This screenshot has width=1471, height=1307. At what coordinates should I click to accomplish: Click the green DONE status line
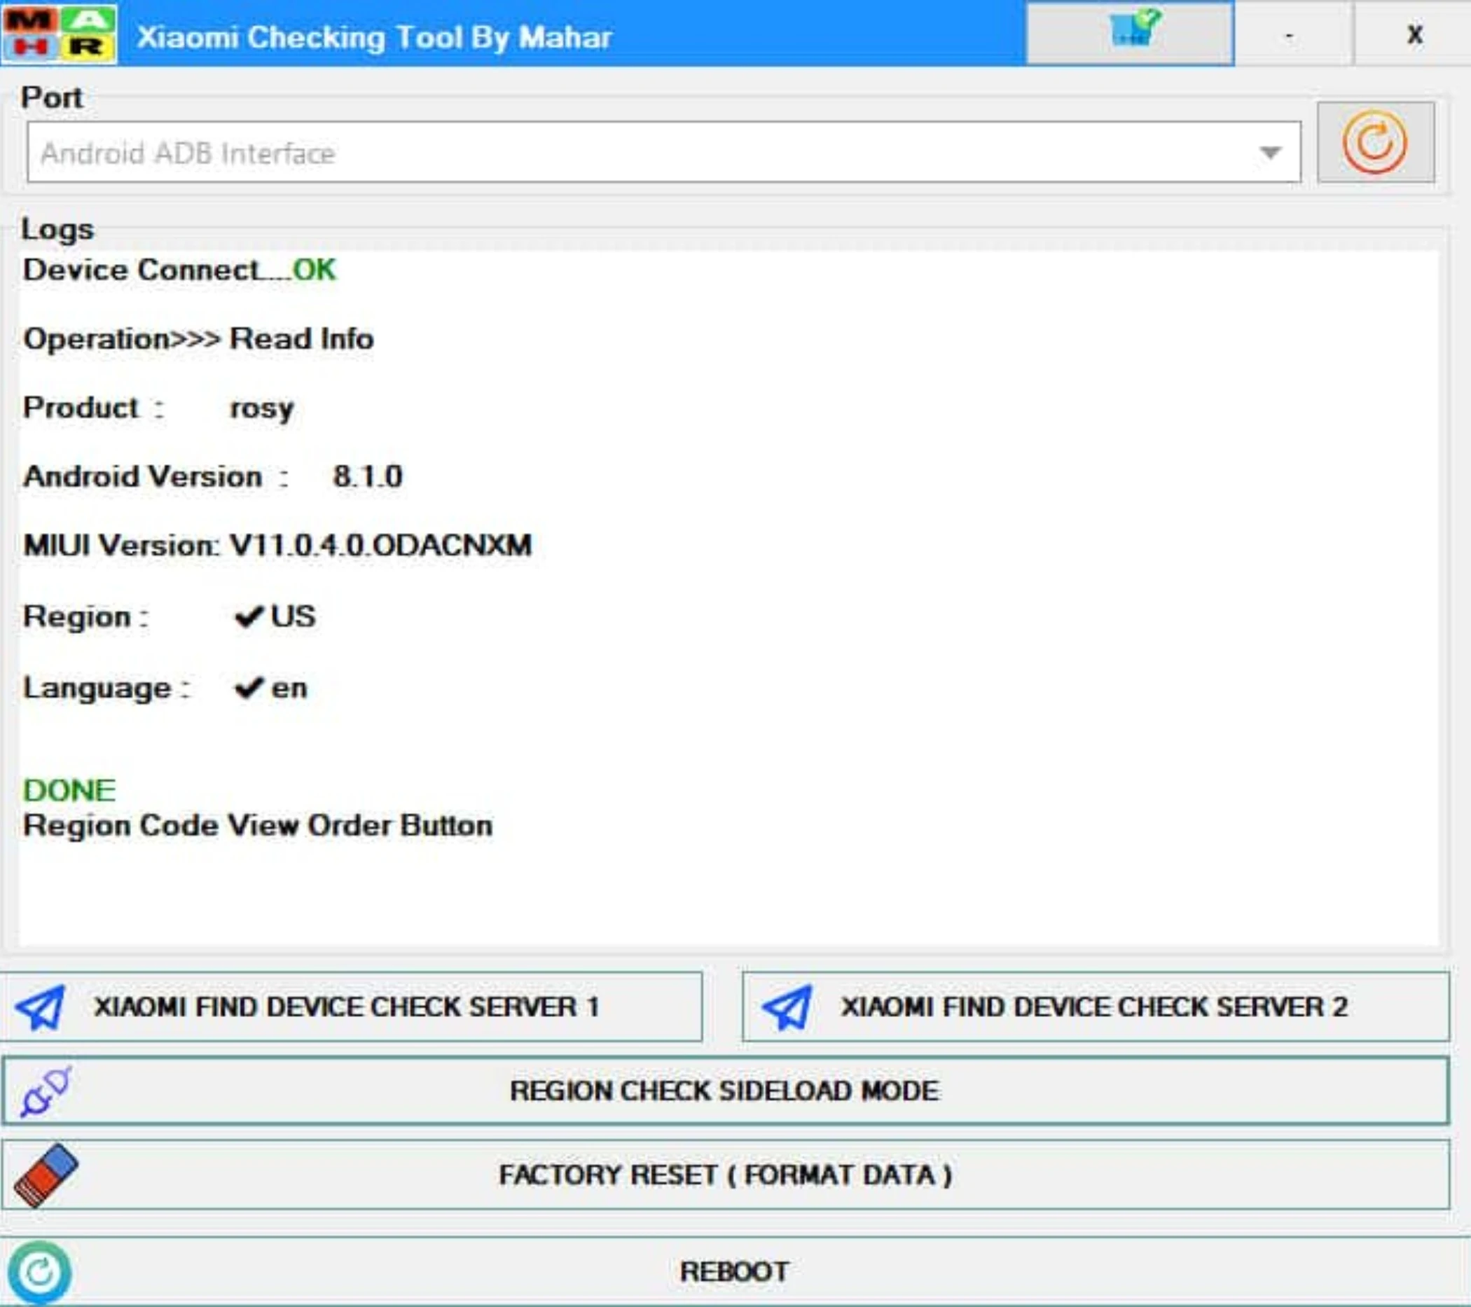click(69, 790)
